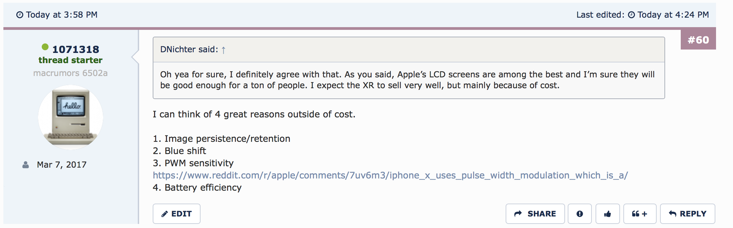733x228 pixels.
Task: Add post to multi-quote with quote-plus icon
Action: [x=640, y=214]
